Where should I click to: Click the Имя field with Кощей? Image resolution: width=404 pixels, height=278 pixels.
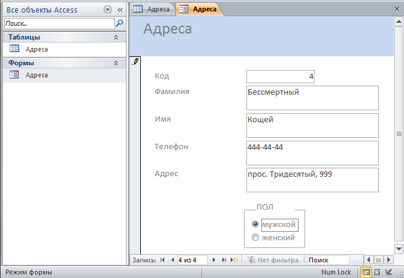(x=312, y=125)
